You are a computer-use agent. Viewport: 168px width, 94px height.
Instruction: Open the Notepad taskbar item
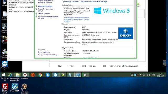(70, 75)
